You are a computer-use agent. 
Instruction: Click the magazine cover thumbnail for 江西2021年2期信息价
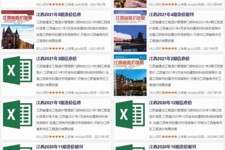[x=130, y=75]
